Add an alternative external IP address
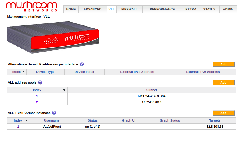Screen dimensions: 243x143 point(224,64)
